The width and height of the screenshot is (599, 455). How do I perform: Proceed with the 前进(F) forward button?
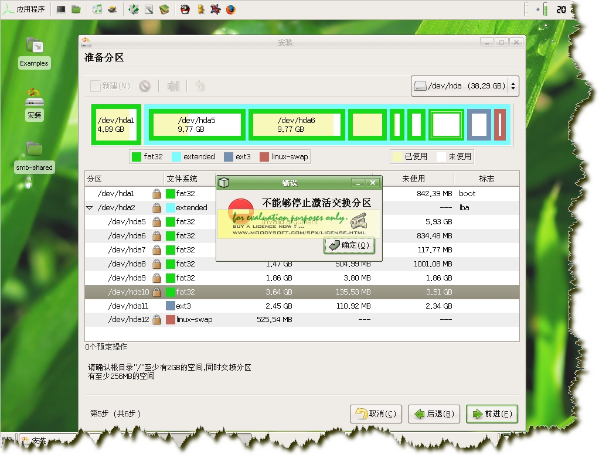click(492, 414)
